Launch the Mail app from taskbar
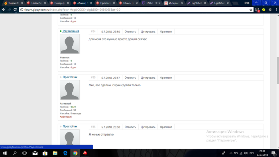The image size is (279, 157). (x=35, y=153)
